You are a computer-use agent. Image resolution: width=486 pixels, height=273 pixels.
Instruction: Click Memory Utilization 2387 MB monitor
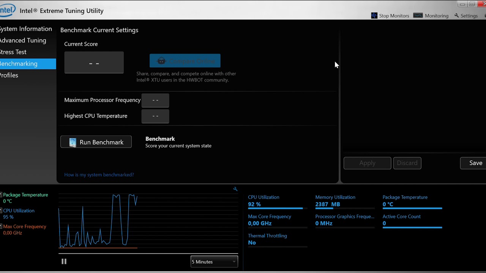point(345,201)
